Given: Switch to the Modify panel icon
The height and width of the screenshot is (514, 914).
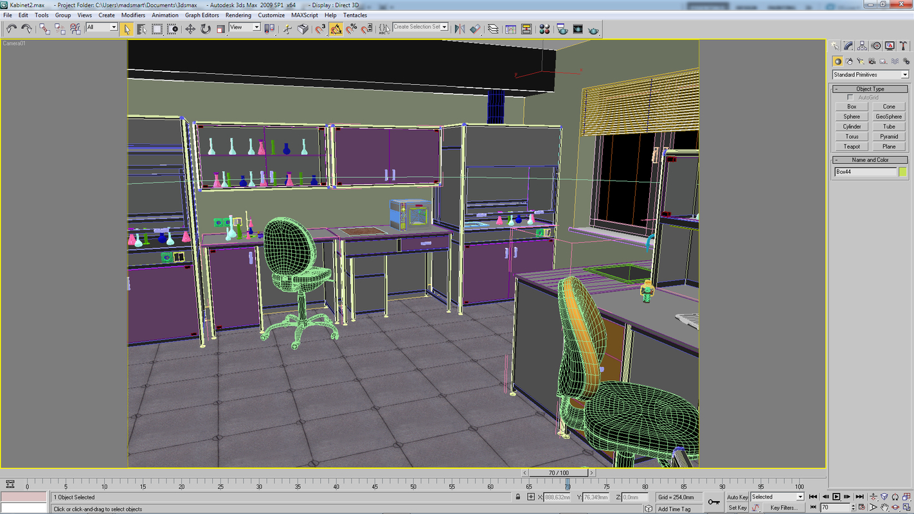Looking at the screenshot, I should pyautogui.click(x=848, y=46).
